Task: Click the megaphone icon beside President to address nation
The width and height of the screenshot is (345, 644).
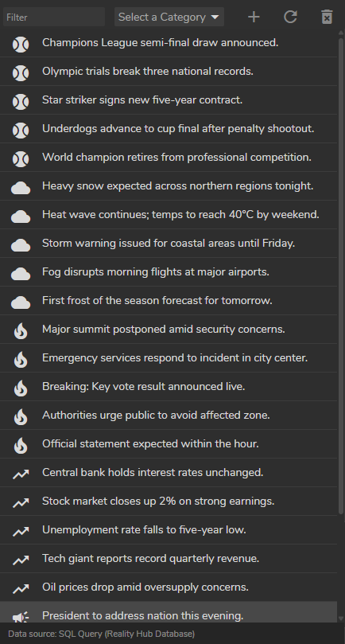Action: [x=21, y=617]
